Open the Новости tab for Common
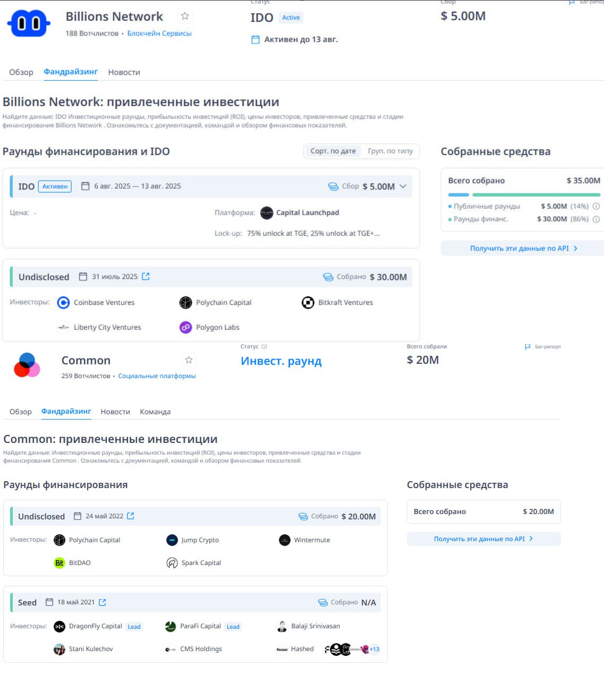The height and width of the screenshot is (675, 604). pyautogui.click(x=115, y=412)
